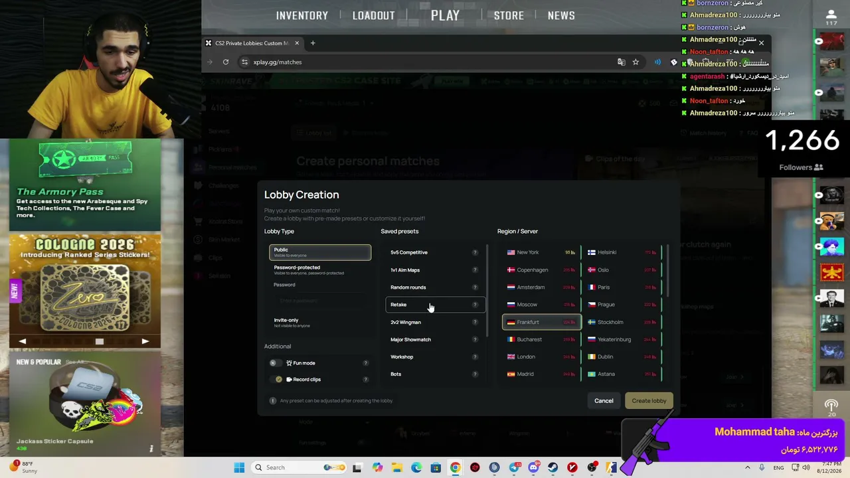
Task: Choose the Paris server region
Action: [623, 287]
